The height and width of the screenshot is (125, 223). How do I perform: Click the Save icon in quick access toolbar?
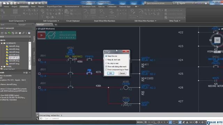click(x=11, y=3)
